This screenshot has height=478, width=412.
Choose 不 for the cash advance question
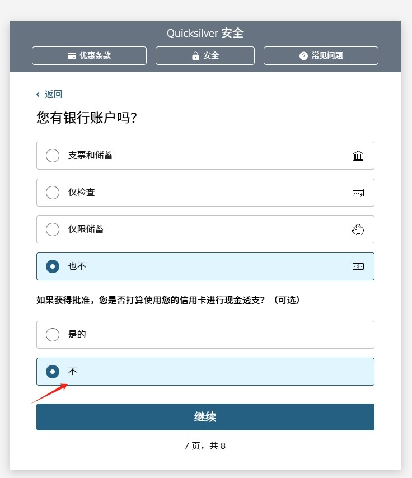[x=53, y=372]
